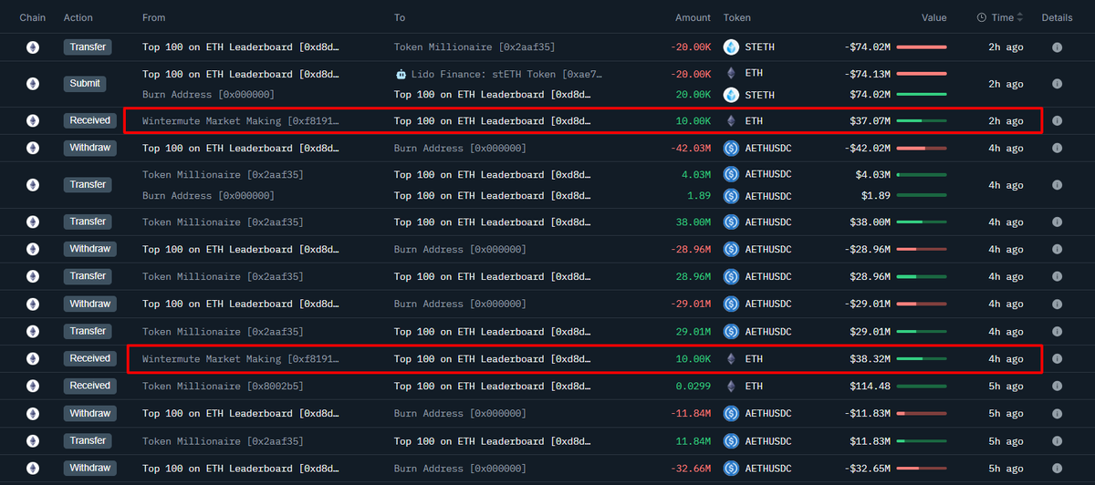Click the Action column header
Image resolution: width=1095 pixels, height=485 pixels.
click(78, 17)
